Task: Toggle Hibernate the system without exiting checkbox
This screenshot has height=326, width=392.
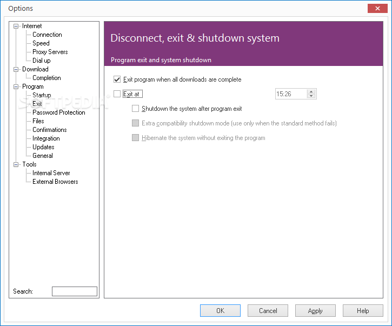Action: point(135,138)
